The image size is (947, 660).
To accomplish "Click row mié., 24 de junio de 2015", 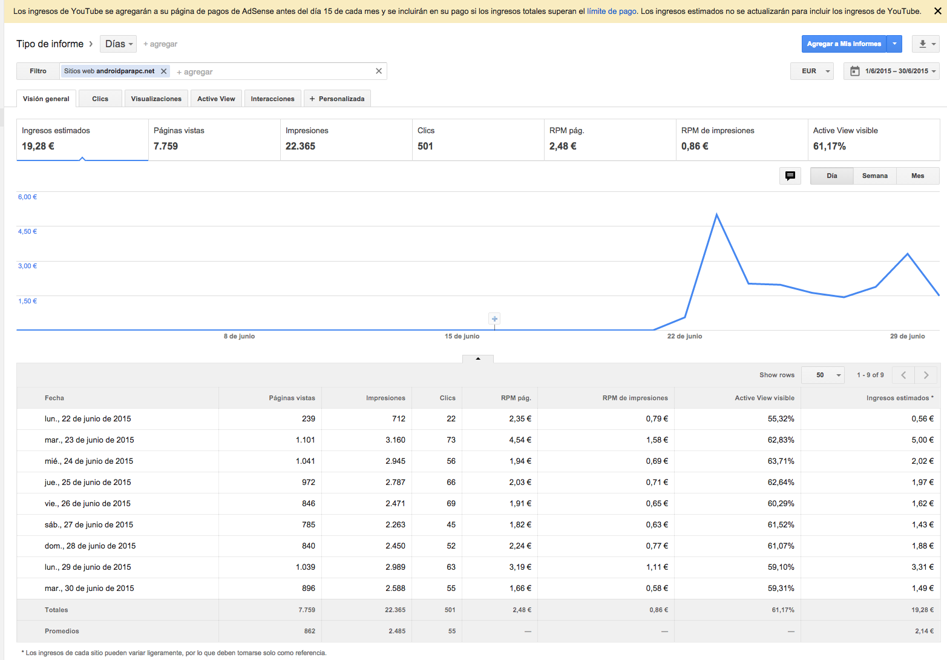I will pyautogui.click(x=478, y=461).
